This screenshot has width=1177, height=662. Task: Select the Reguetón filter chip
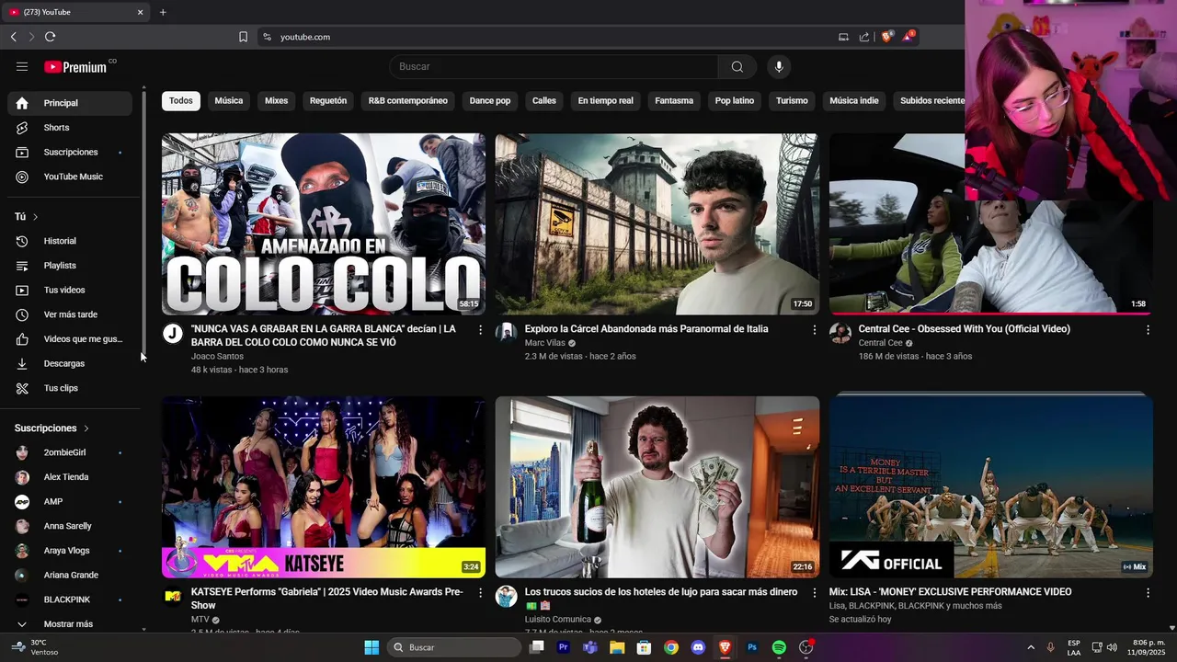coord(328,100)
